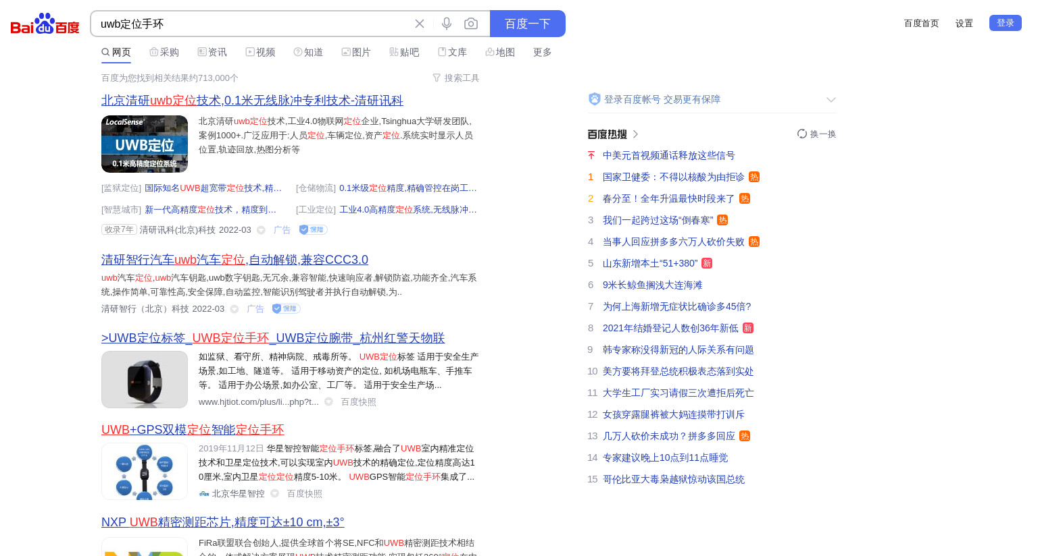Screen dimensions: 1038x556
Task: Expand dropdown arrow beside 清研讯科(北京)科技
Action: (x=261, y=230)
